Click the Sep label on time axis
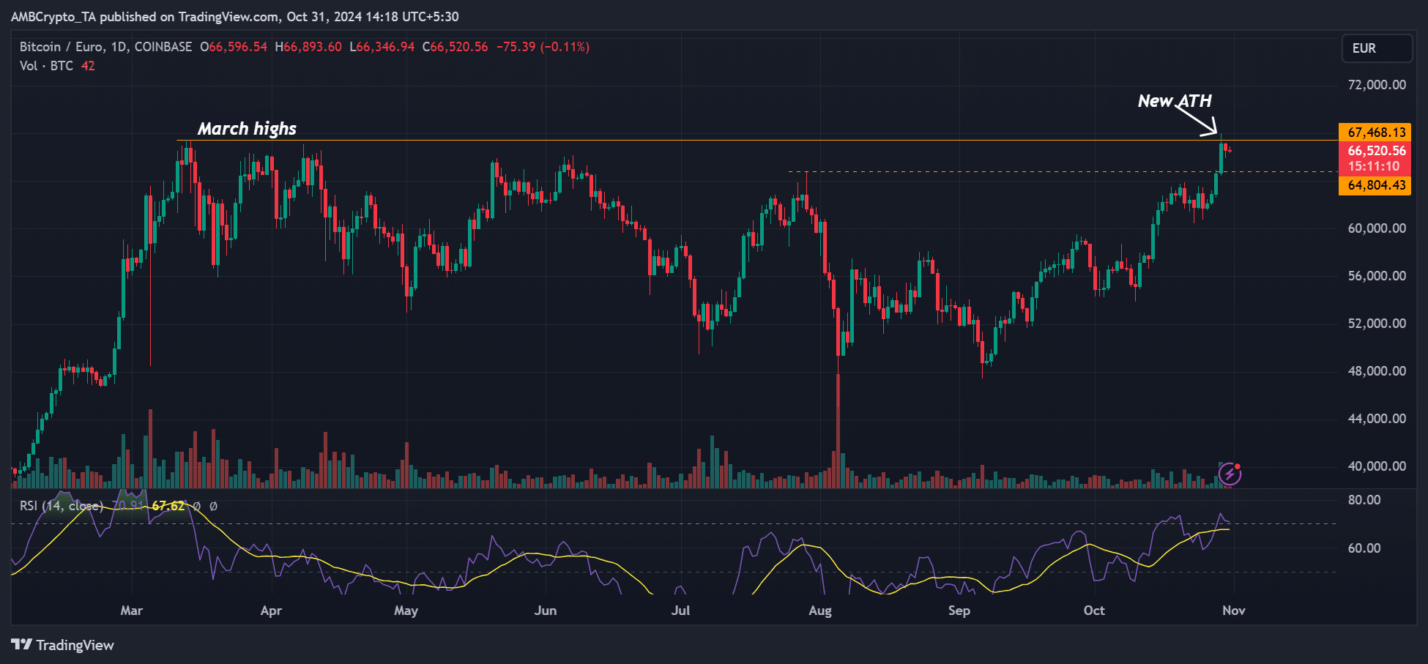 (x=959, y=611)
